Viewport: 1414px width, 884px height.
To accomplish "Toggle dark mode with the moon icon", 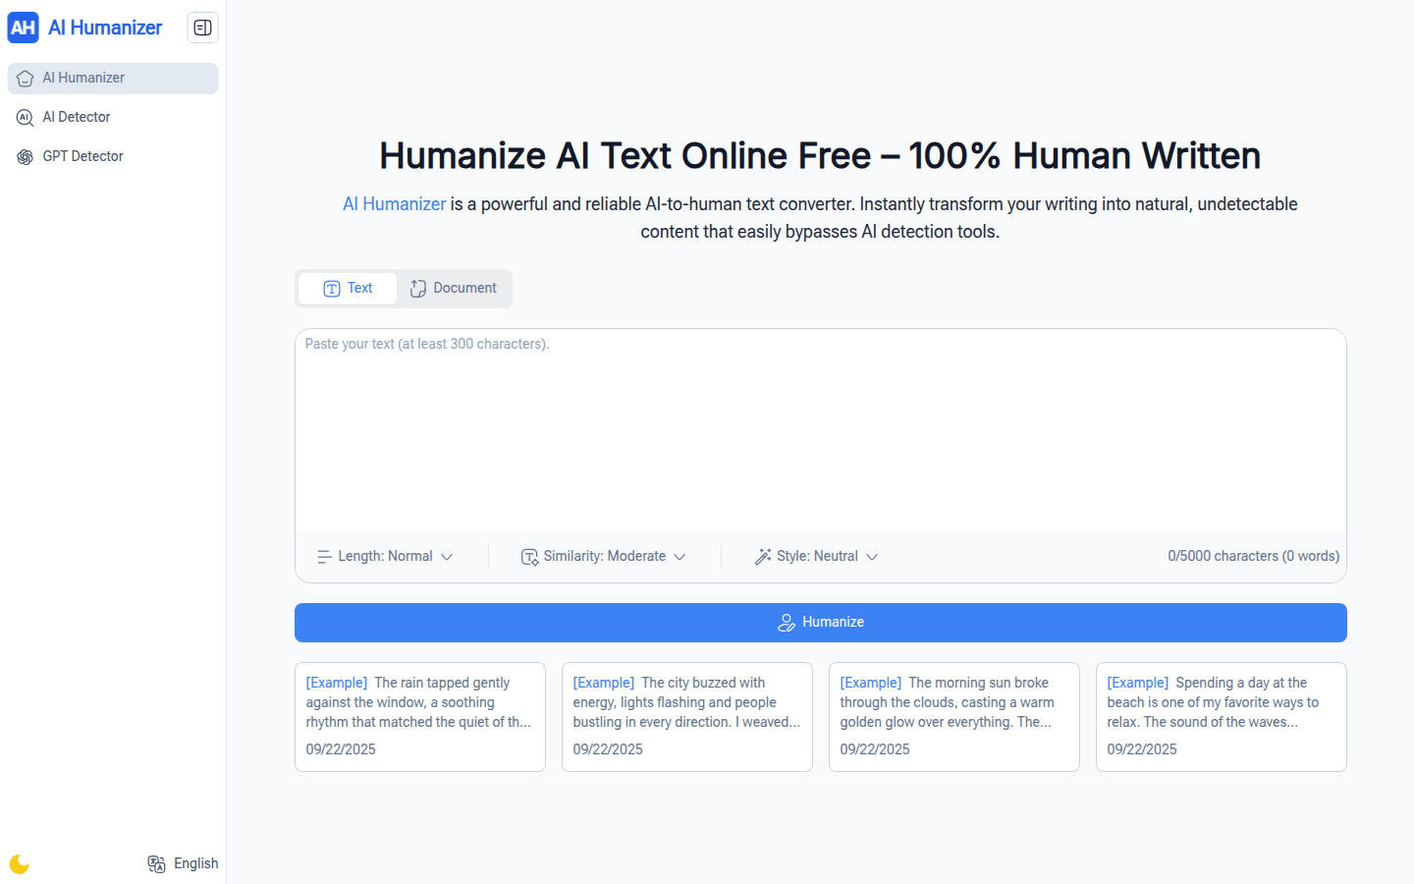I will [19, 863].
